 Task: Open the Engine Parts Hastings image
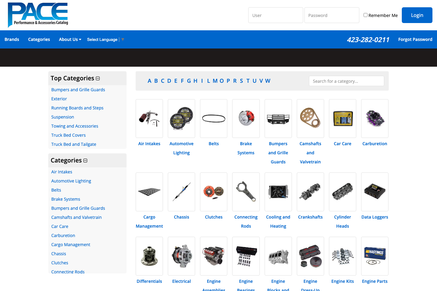click(375, 256)
